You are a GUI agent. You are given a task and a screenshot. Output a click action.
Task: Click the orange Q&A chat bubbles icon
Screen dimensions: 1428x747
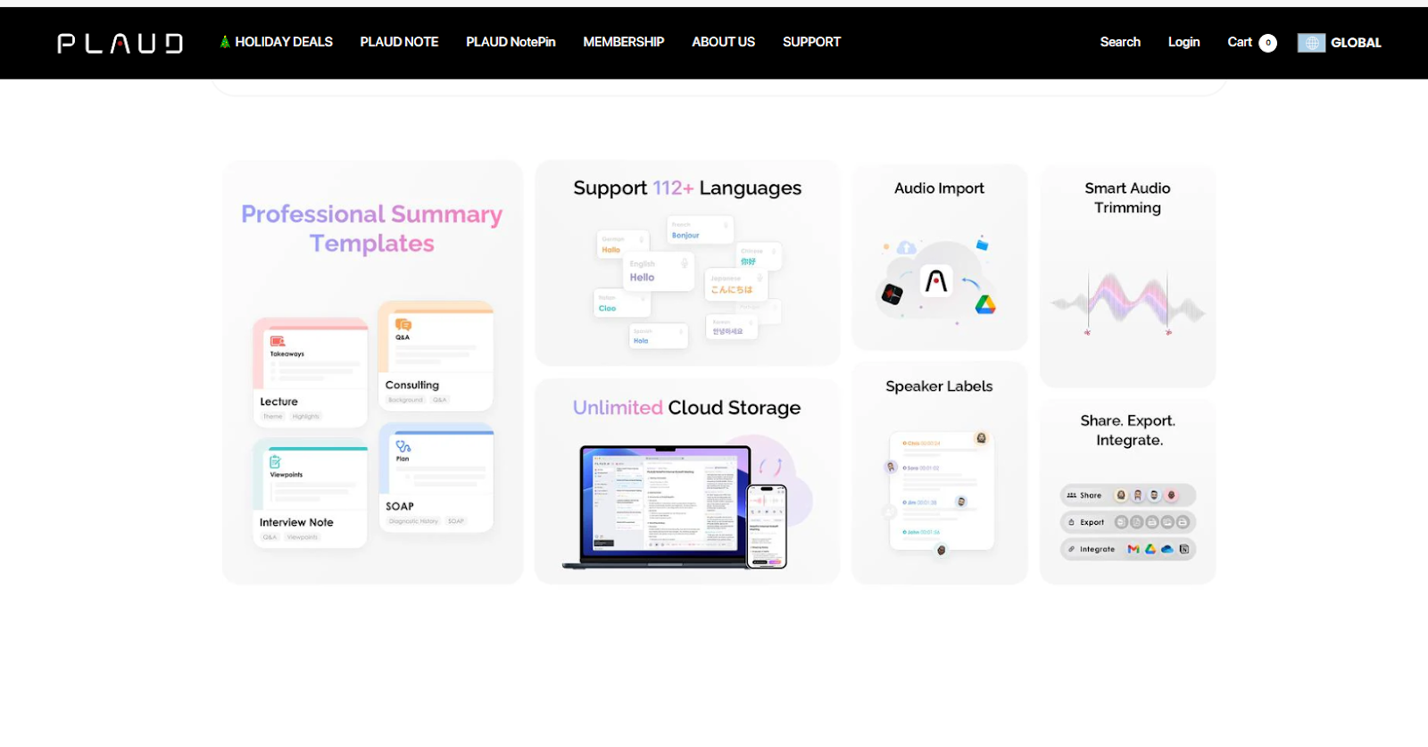403,325
